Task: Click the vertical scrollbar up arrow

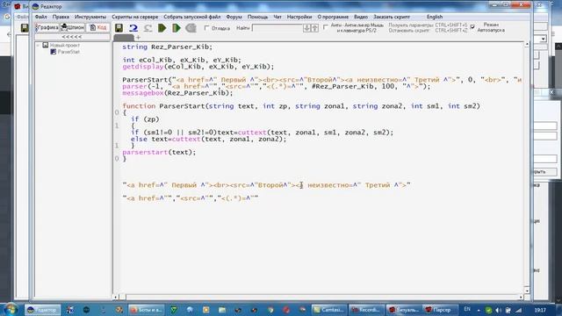Action: point(527,44)
